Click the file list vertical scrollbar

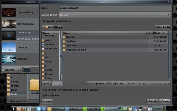tap(169, 55)
